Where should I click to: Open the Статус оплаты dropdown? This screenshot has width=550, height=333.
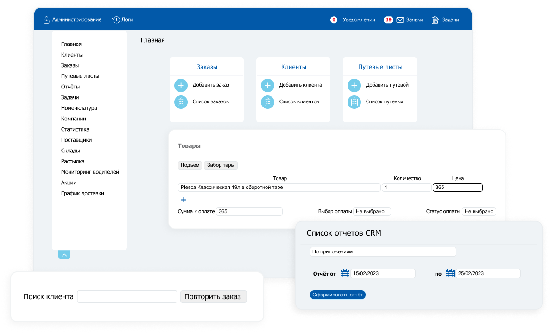point(479,211)
